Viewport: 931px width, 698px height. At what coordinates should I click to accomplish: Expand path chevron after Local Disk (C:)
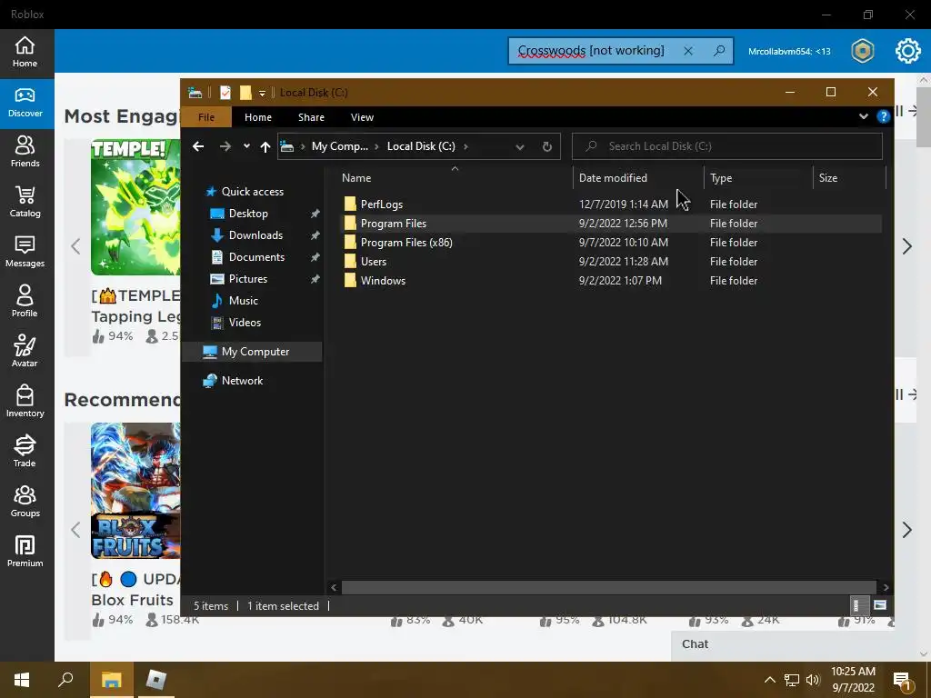point(465,146)
